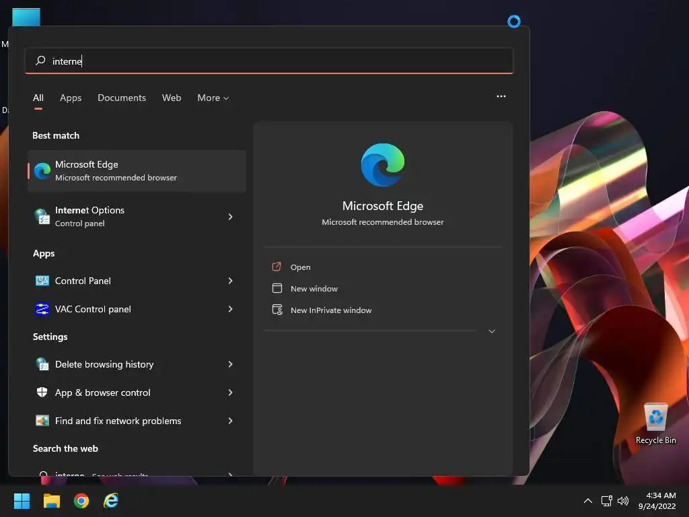
Task: Select the 'Internet Options' label
Action: point(89,210)
